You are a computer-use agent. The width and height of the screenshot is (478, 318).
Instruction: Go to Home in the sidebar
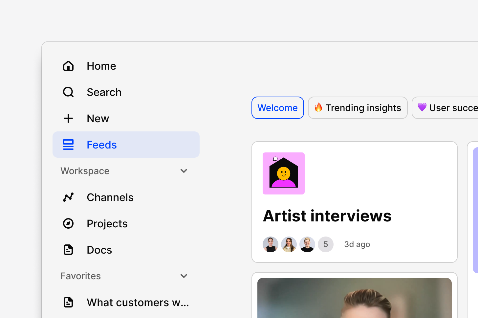(x=126, y=66)
